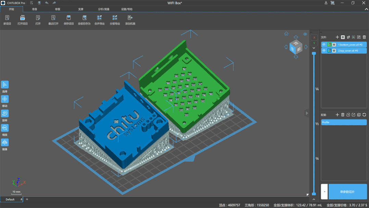Screen dimensions: 369x208
Task: Toggle the checkbox on 2.top_cover.stl row
Action: click(x=334, y=51)
